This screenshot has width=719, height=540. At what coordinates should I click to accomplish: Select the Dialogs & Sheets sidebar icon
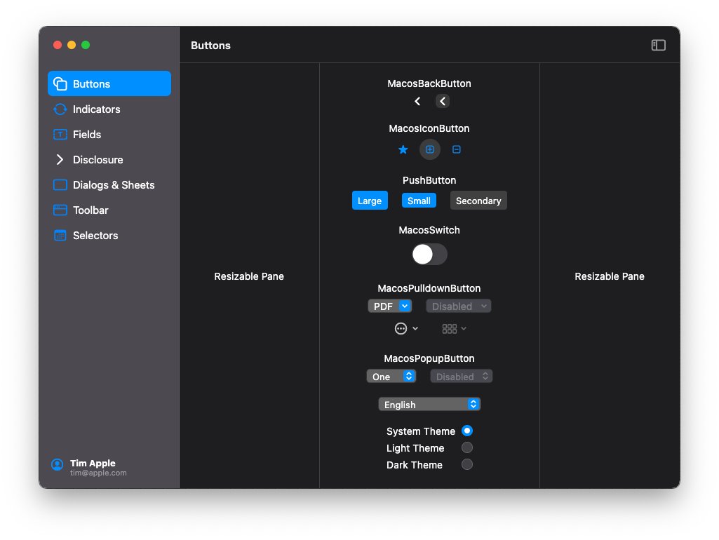(x=60, y=185)
